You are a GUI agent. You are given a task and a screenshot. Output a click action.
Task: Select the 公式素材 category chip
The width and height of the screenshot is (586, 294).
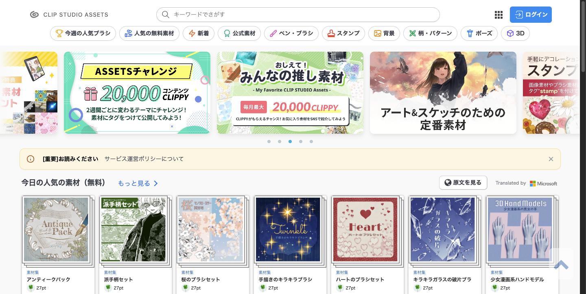[239, 33]
